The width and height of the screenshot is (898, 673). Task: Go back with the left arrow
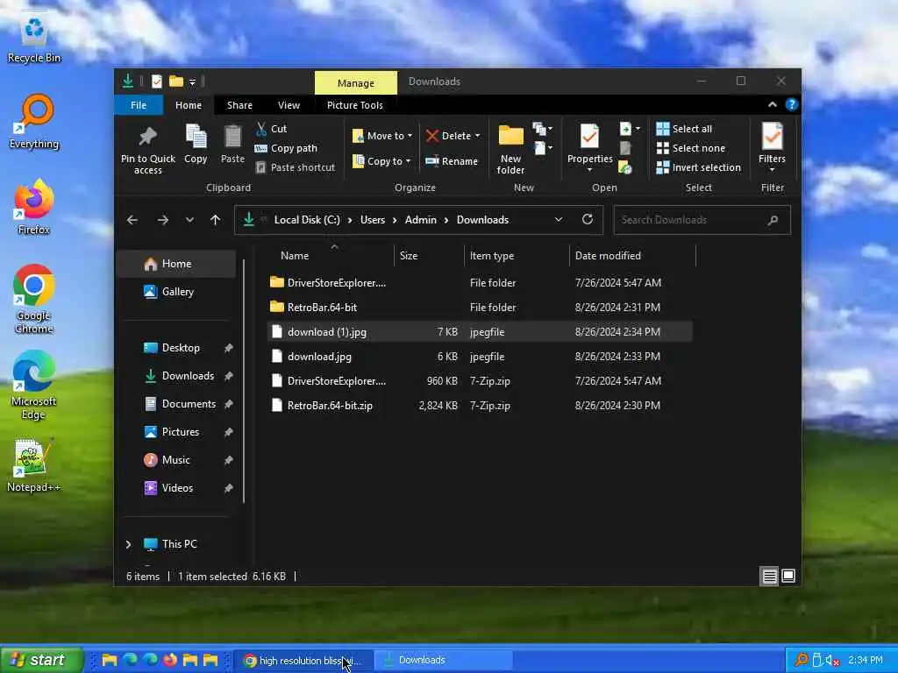click(x=132, y=220)
